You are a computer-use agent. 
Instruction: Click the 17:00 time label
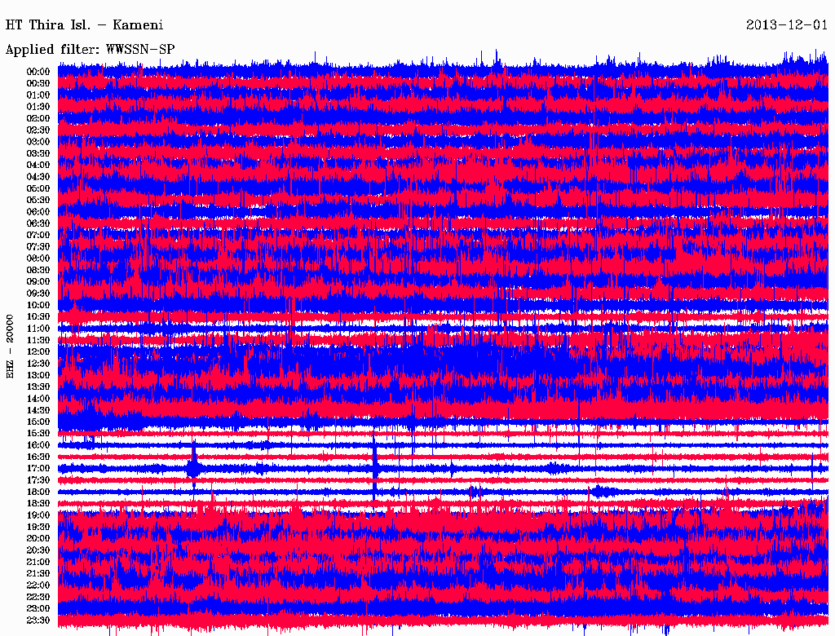[38, 469]
